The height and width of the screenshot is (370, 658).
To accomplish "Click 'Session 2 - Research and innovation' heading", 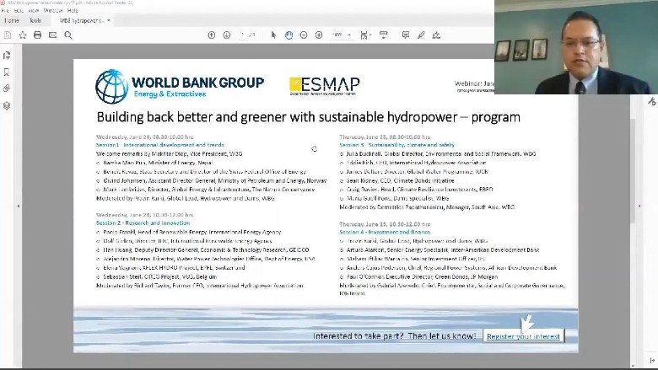I will click(x=143, y=223).
